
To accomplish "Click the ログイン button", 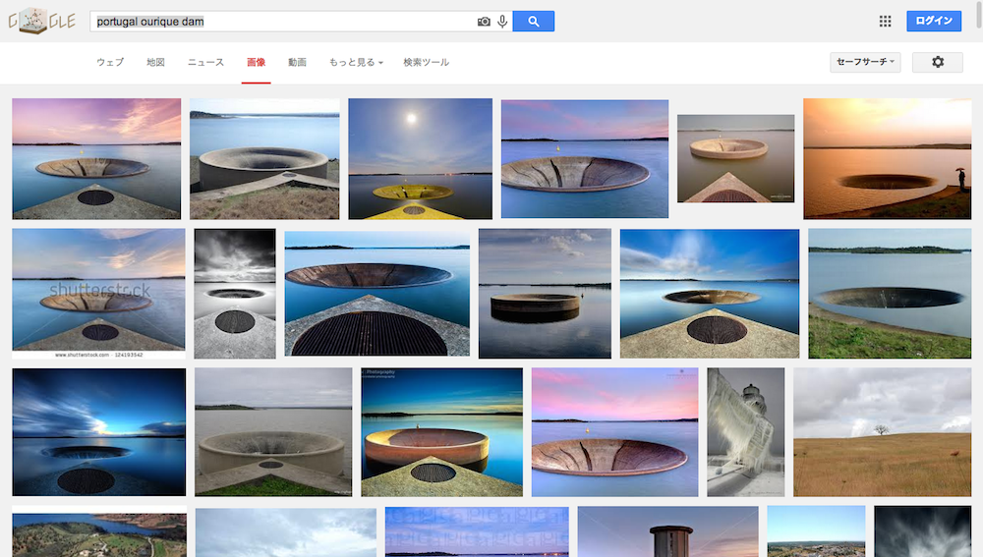I will click(933, 22).
